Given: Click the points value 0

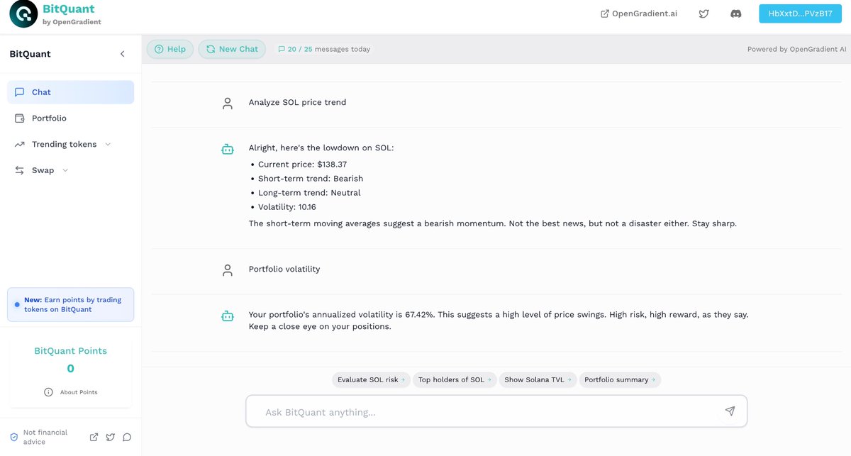Looking at the screenshot, I should click(x=70, y=369).
